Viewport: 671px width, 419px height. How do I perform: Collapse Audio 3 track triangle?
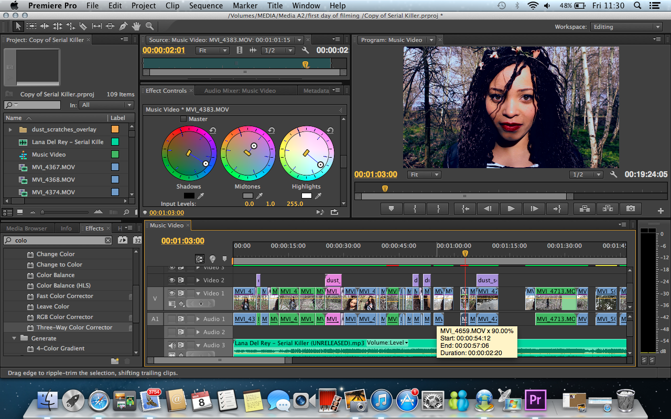(198, 345)
